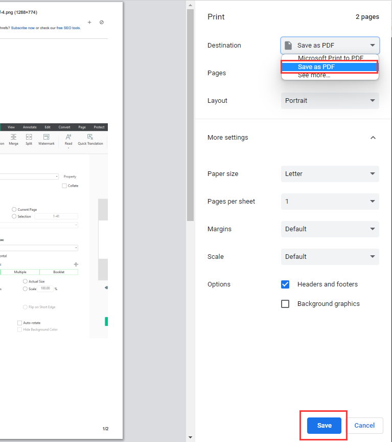
Task: Click the zoom-in plus icon above the image
Action: 89,23
